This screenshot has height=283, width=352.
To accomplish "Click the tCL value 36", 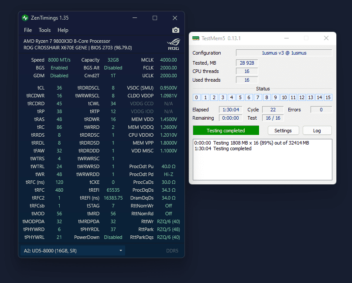I will 59,88.
